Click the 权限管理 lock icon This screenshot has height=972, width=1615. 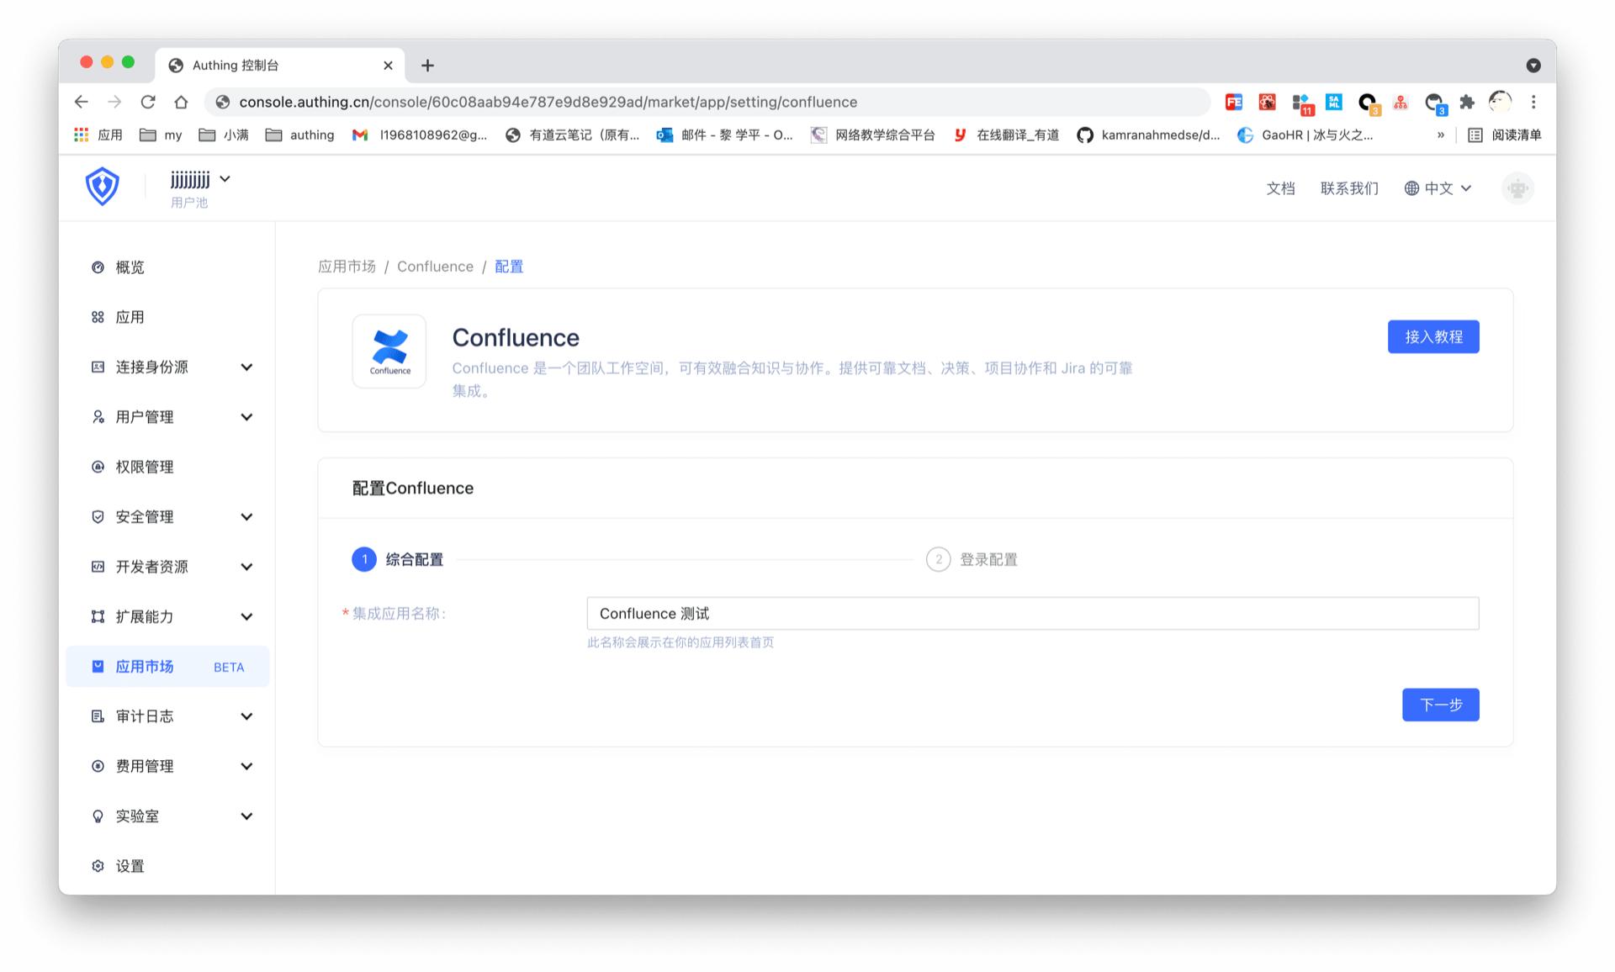(98, 467)
